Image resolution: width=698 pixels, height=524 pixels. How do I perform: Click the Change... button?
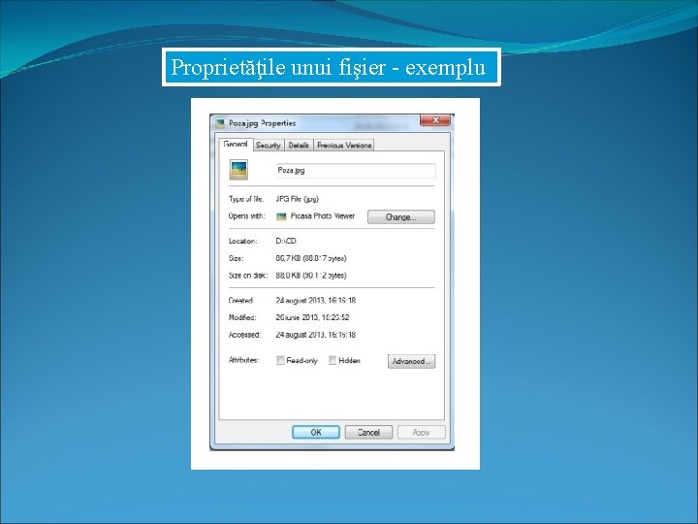(400, 217)
